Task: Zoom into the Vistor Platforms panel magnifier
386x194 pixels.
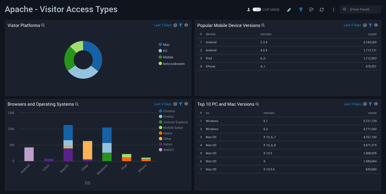Action: click(43, 25)
